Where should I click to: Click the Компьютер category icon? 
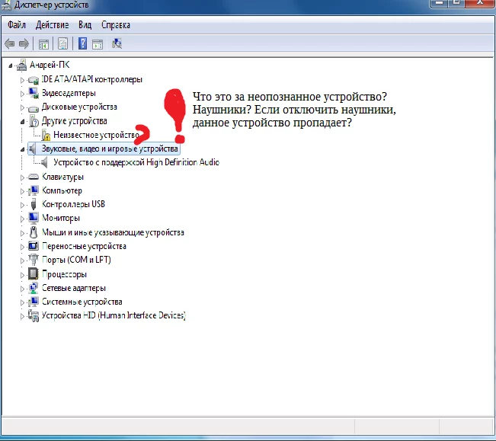tap(34, 190)
